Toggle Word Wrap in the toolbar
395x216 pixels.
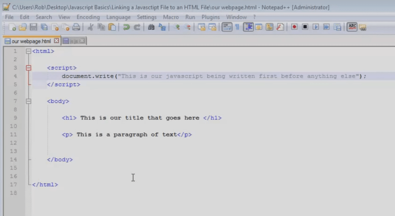coord(227,27)
